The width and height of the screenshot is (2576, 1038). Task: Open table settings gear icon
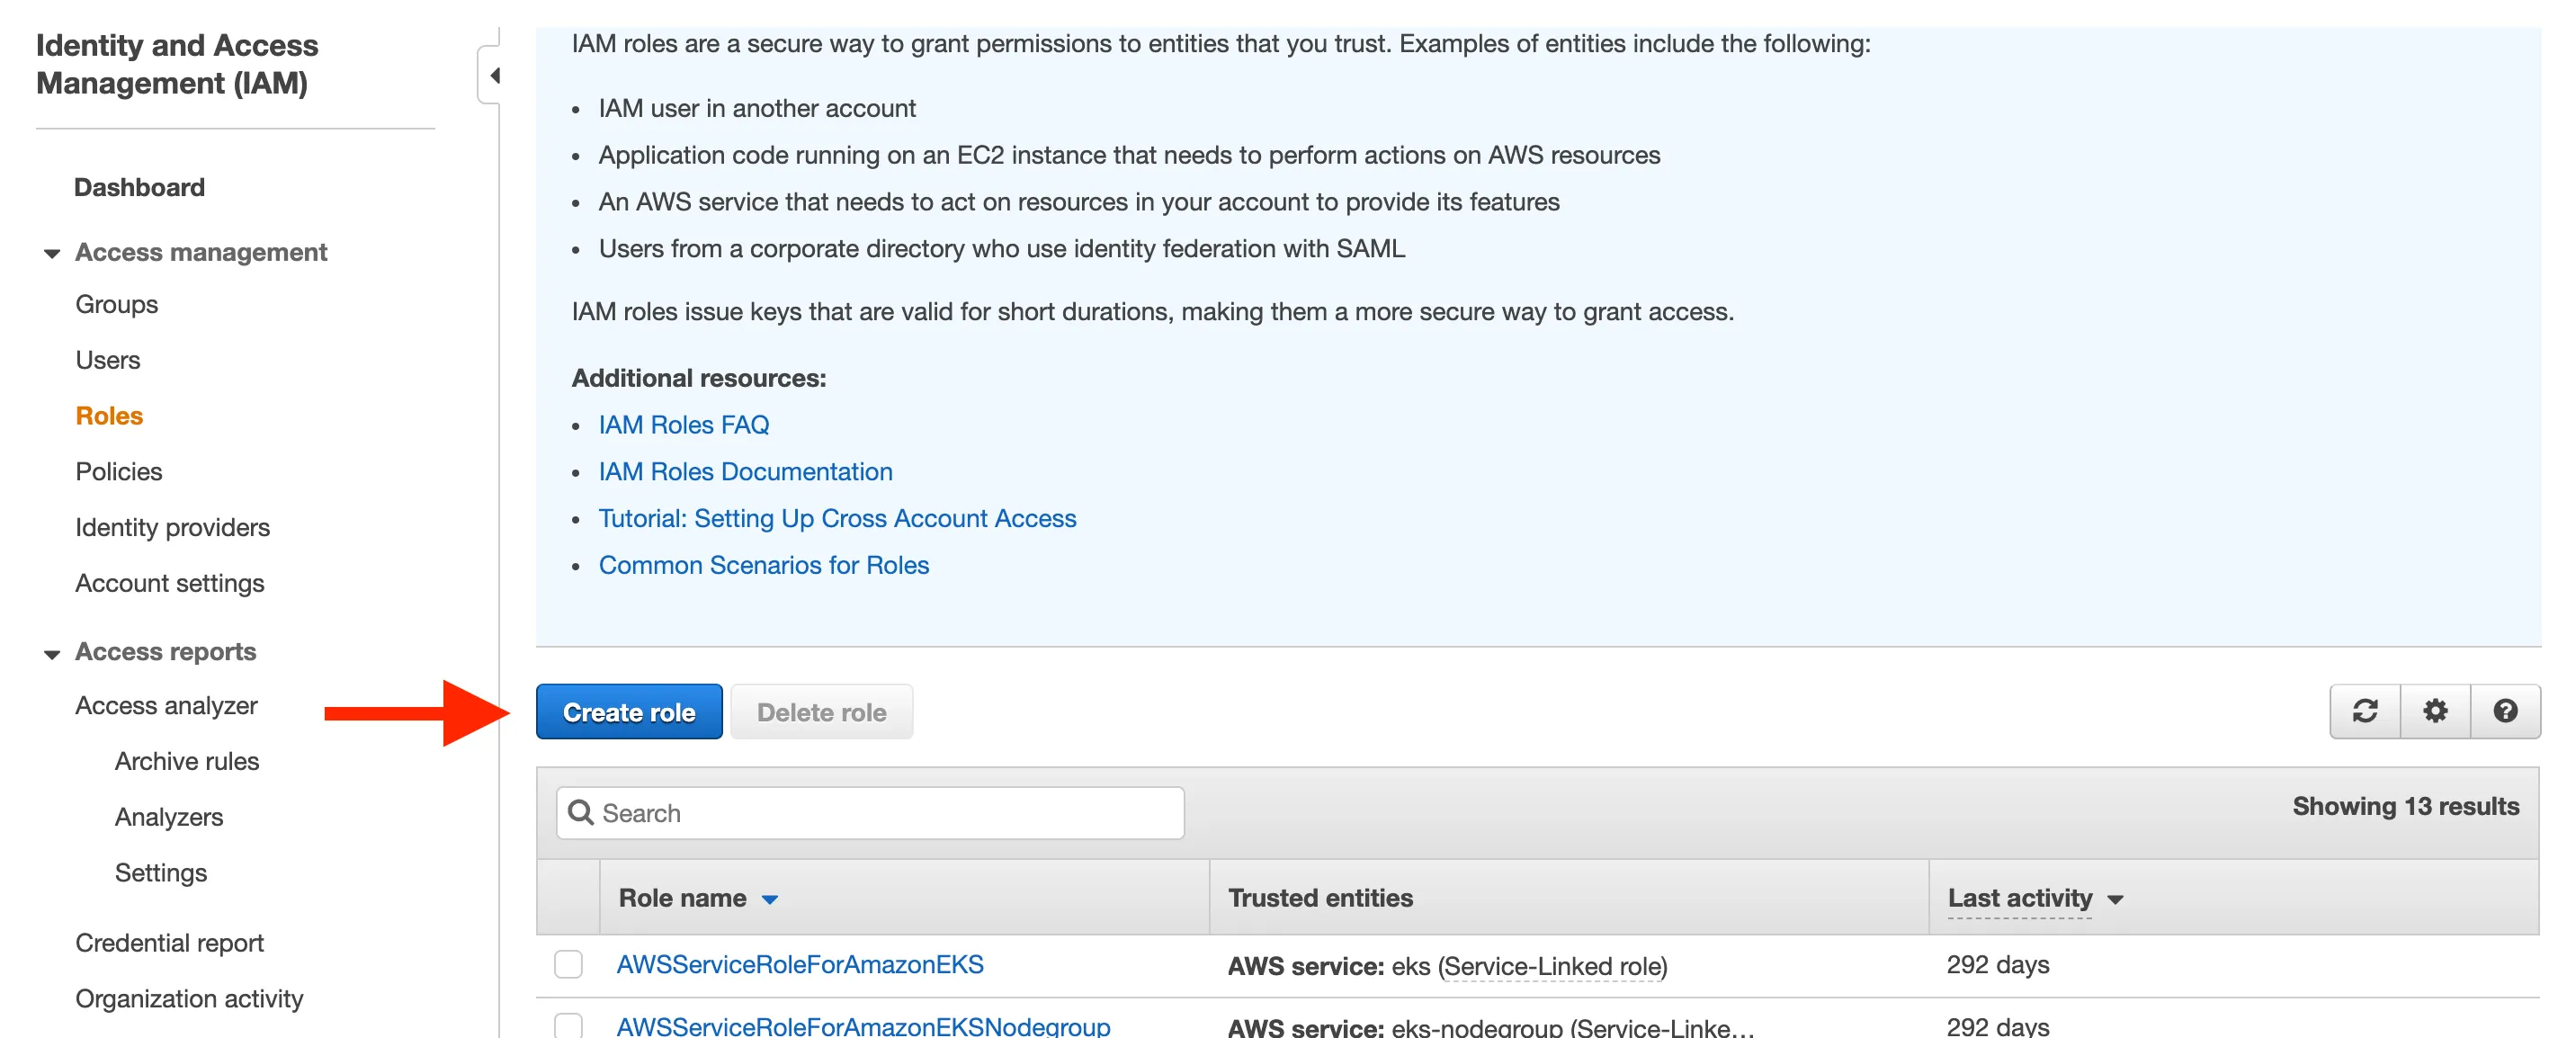pyautogui.click(x=2434, y=711)
